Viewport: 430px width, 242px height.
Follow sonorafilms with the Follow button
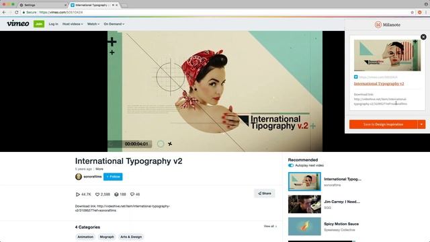(113, 177)
